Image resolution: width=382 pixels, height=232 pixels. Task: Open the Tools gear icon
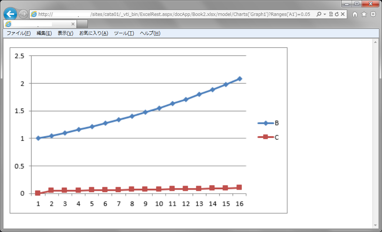click(x=373, y=14)
